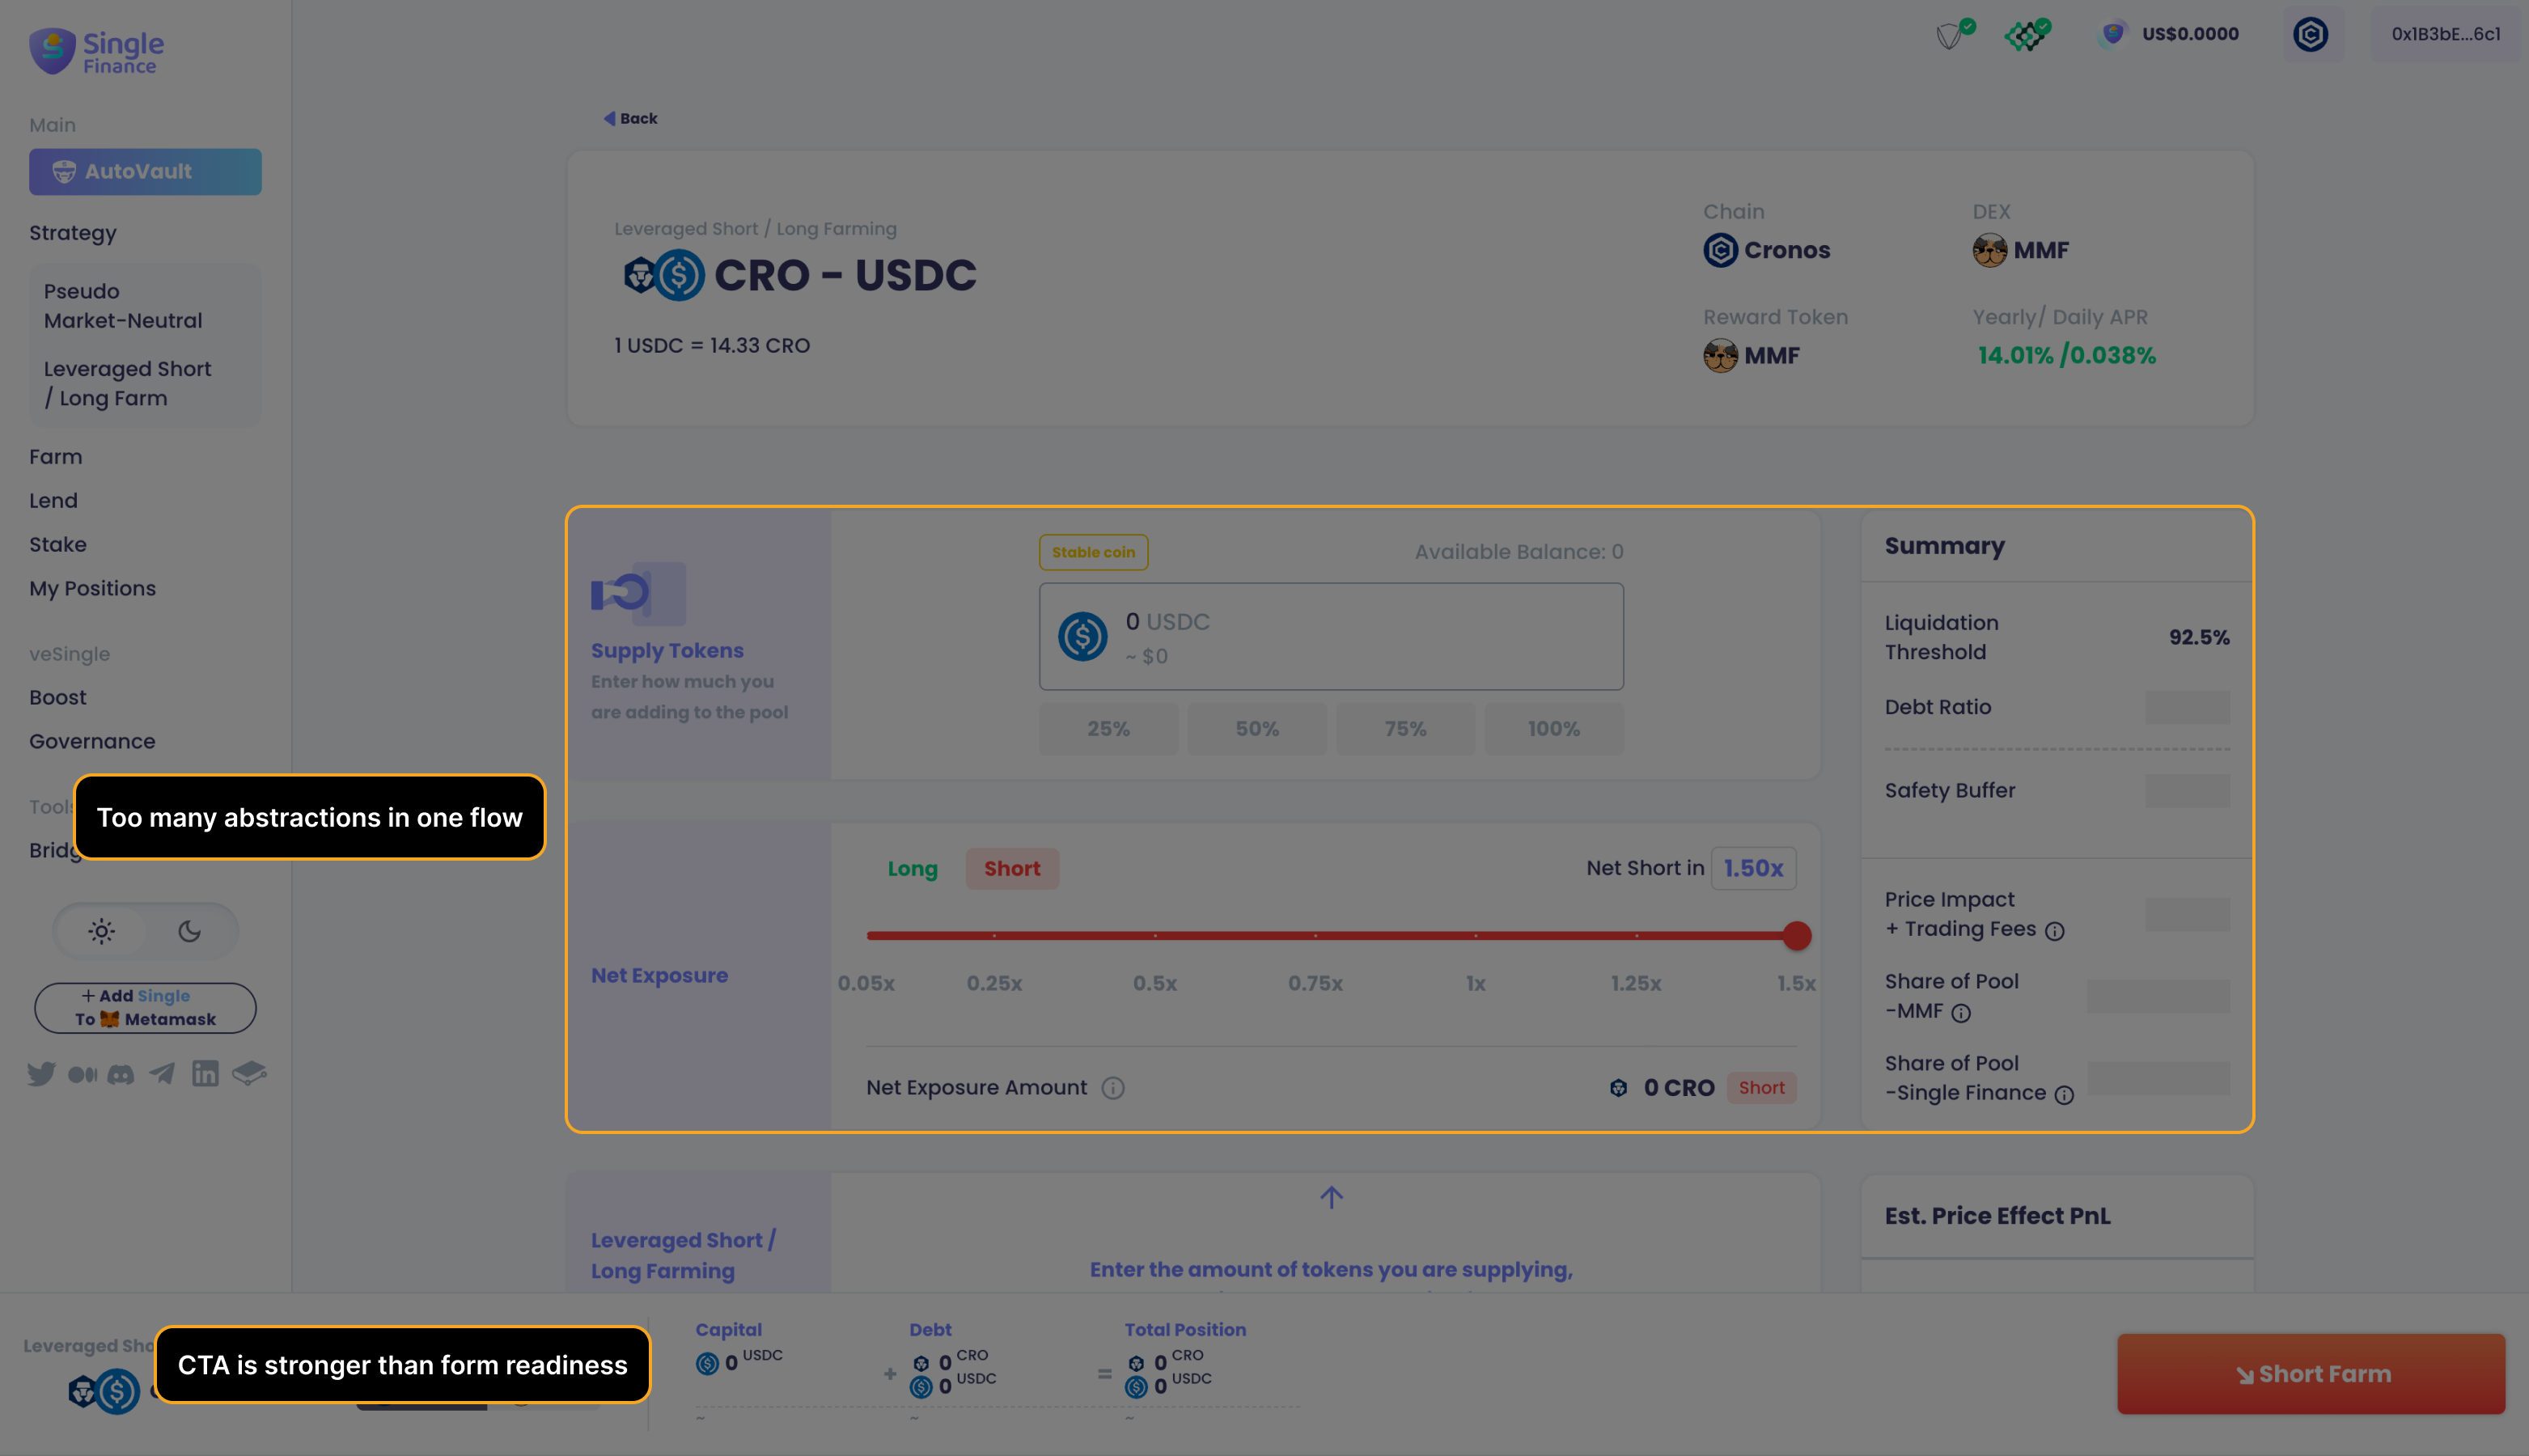Open wallet address 0x1B3bE...6c1

point(2446,34)
